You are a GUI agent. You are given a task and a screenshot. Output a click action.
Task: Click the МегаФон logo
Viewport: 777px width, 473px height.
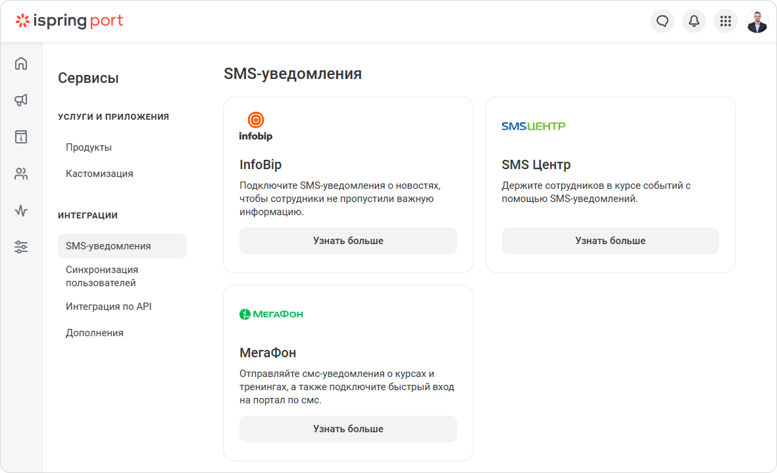coord(271,314)
